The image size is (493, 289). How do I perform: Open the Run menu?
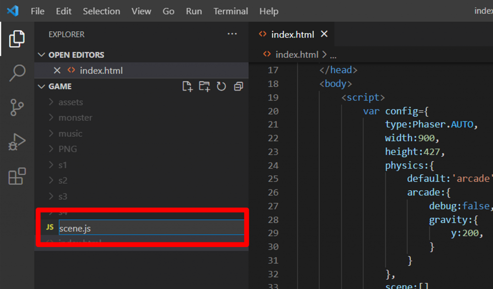tap(194, 12)
